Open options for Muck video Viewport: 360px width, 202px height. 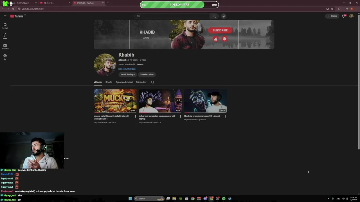point(135,116)
